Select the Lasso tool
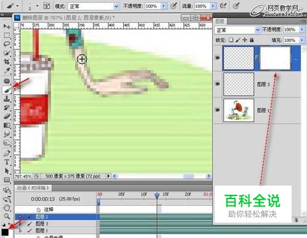 click(7, 44)
